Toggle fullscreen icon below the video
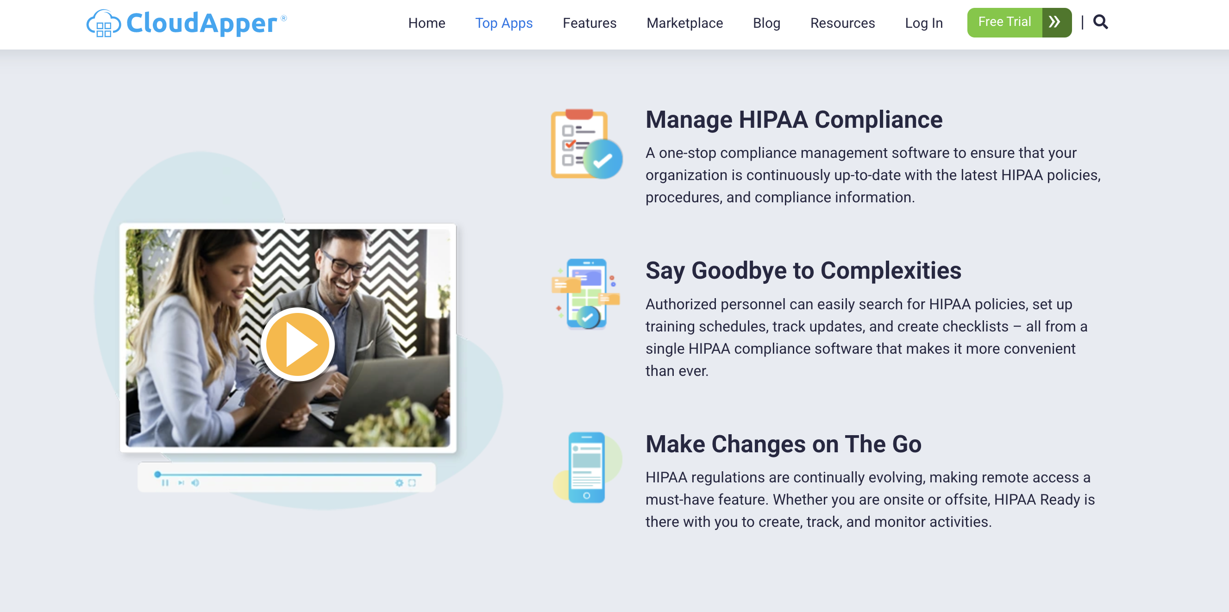Viewport: 1229px width, 612px height. pyautogui.click(x=412, y=483)
